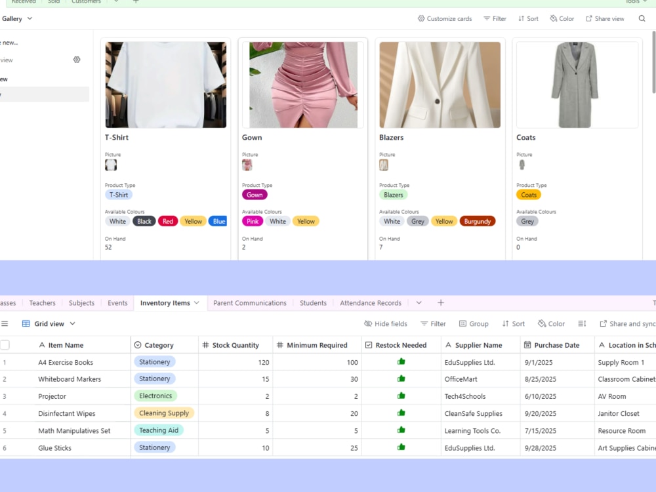The height and width of the screenshot is (492, 656).
Task: Click the Stock Quantity column header
Action: tap(236, 345)
